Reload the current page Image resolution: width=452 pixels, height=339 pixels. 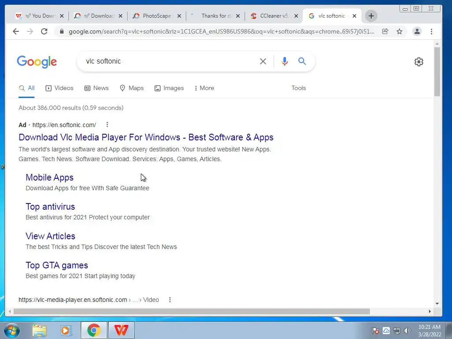click(x=44, y=31)
